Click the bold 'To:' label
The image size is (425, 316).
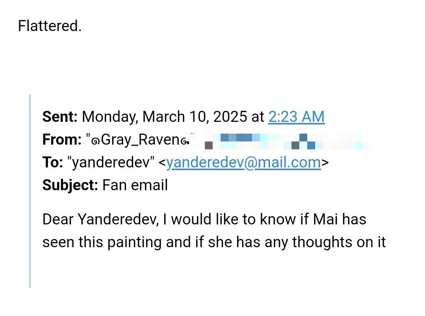pyautogui.click(x=52, y=162)
